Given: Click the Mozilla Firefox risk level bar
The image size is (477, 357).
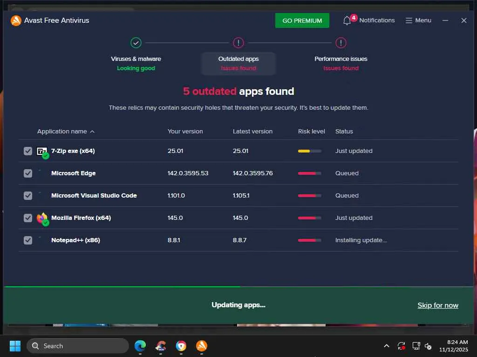Looking at the screenshot, I should click(309, 218).
